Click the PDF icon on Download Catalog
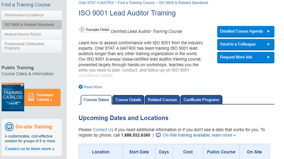The image size is (284, 159). point(31,97)
